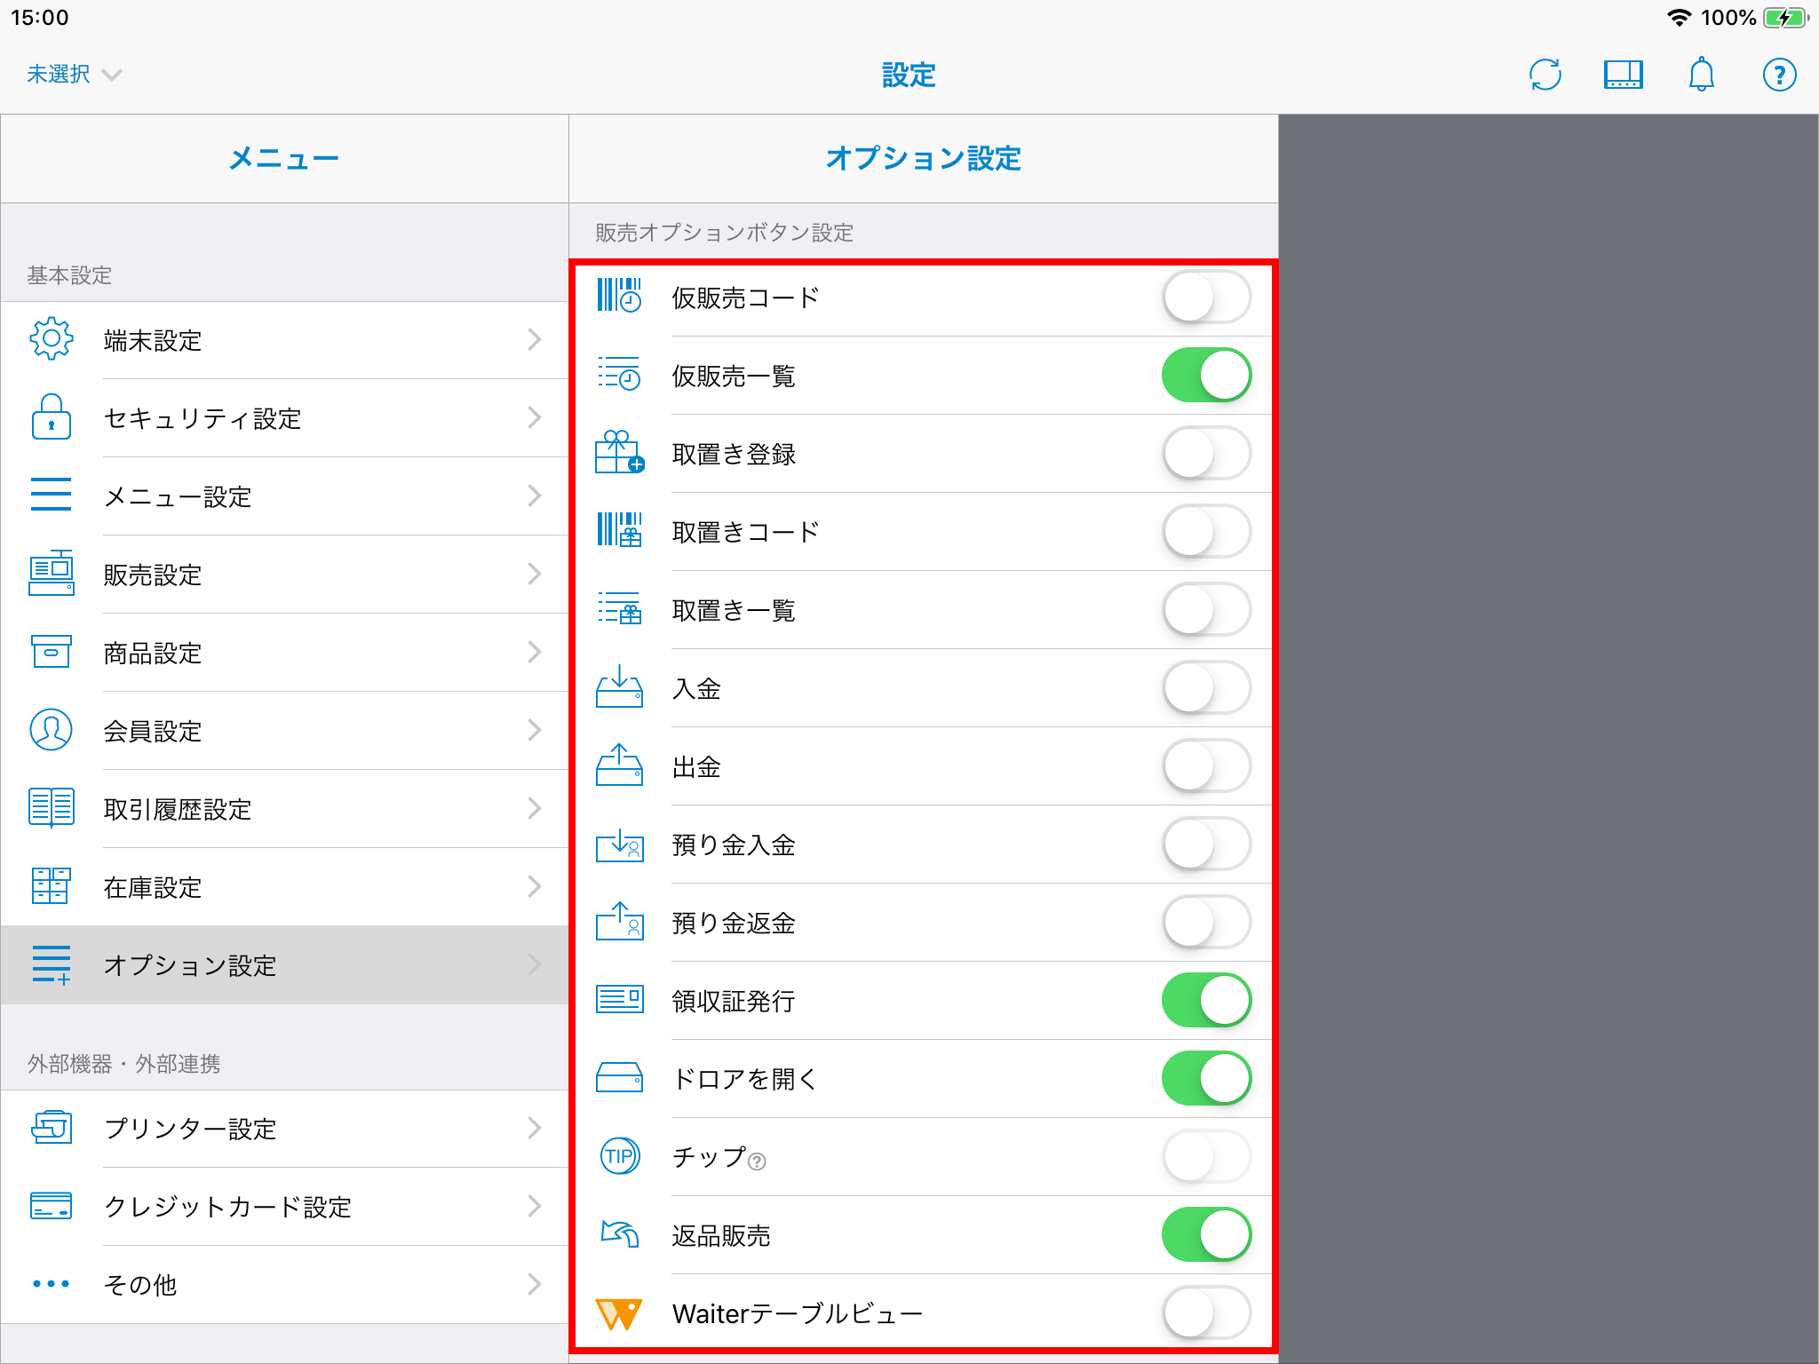Screen dimensions: 1819x1364
Task: Click the Waiter orange W icon
Action: tap(619, 1313)
